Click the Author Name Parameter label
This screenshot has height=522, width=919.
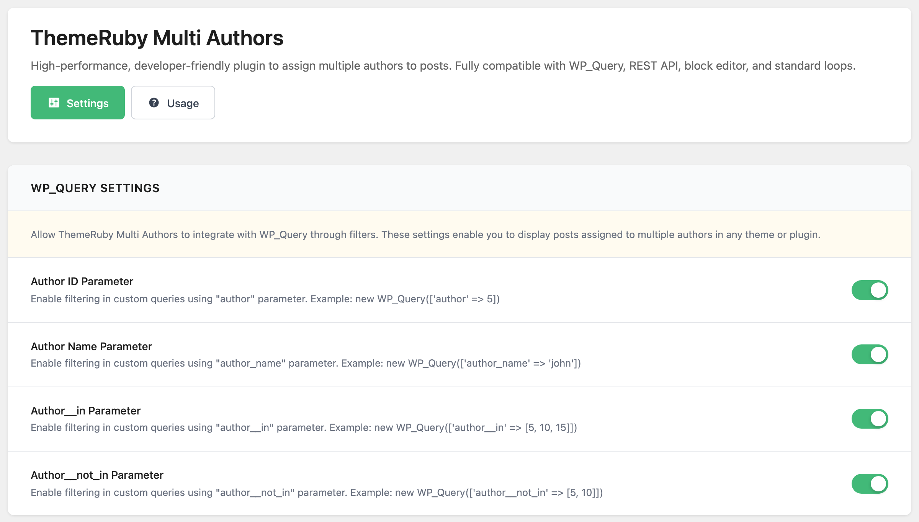pyautogui.click(x=91, y=346)
